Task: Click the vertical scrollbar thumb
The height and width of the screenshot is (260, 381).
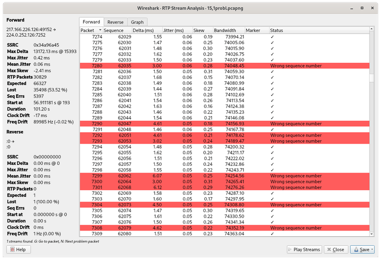Action: point(371,78)
